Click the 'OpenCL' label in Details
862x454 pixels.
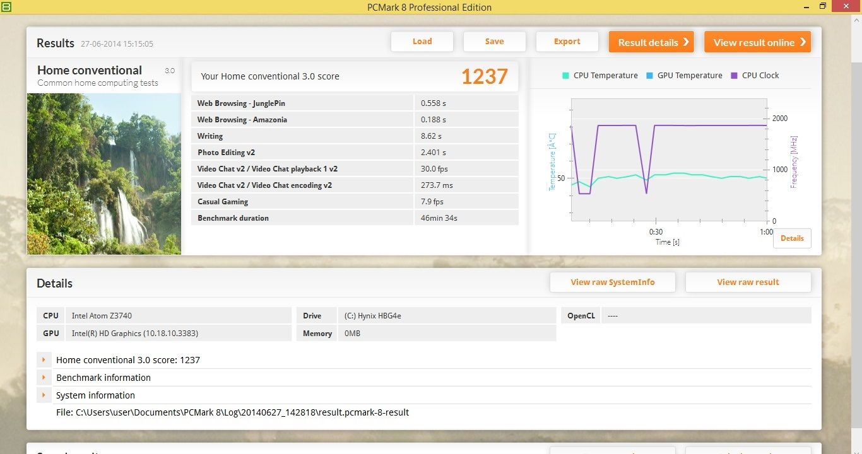581,316
